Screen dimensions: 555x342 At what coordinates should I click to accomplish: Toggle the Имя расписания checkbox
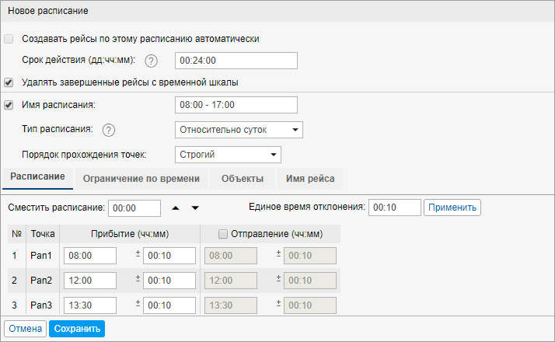coord(9,105)
